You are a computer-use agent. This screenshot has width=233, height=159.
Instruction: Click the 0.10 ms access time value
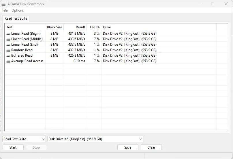click(x=79, y=61)
